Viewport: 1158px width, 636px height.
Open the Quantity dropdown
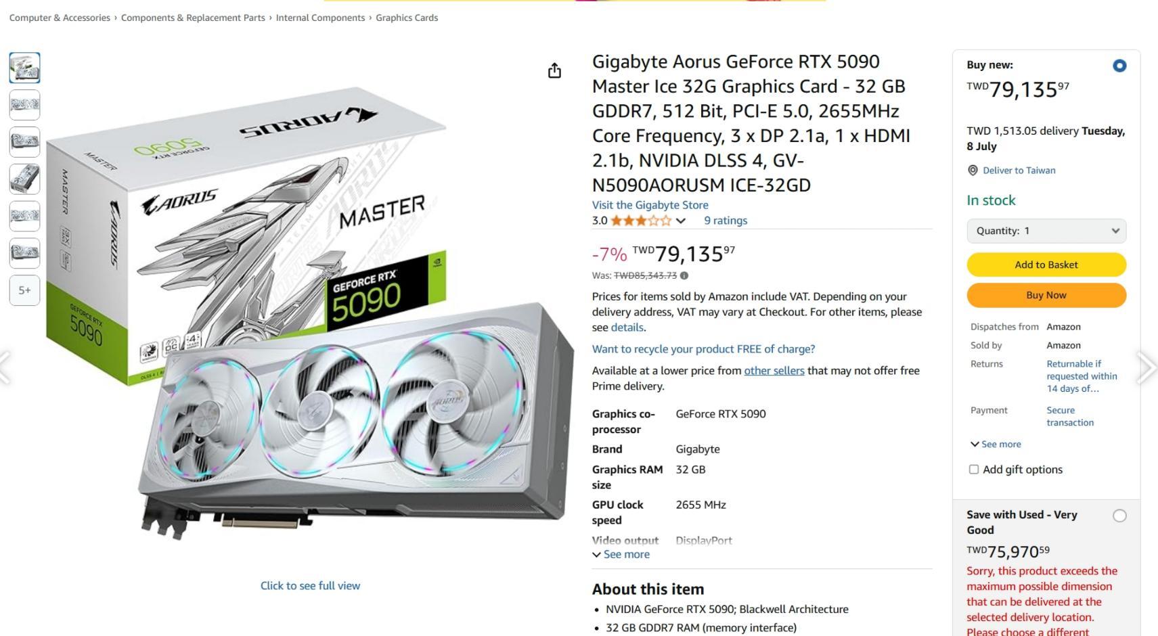pos(1046,231)
